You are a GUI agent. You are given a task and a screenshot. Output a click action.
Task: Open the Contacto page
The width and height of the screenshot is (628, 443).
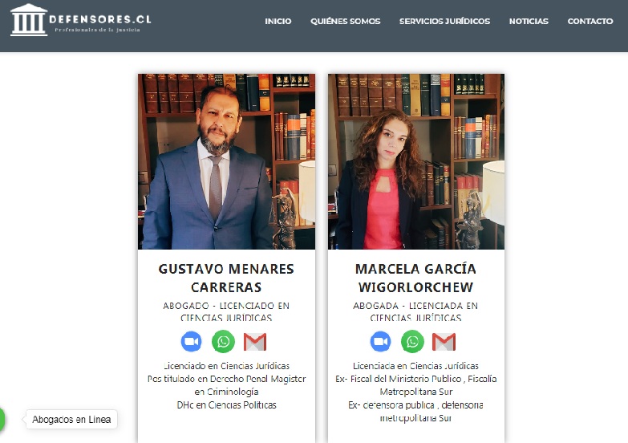[590, 21]
